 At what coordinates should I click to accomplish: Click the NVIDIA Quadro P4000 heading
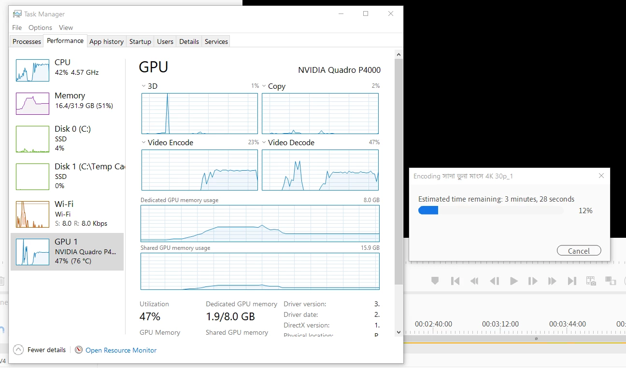click(x=339, y=70)
